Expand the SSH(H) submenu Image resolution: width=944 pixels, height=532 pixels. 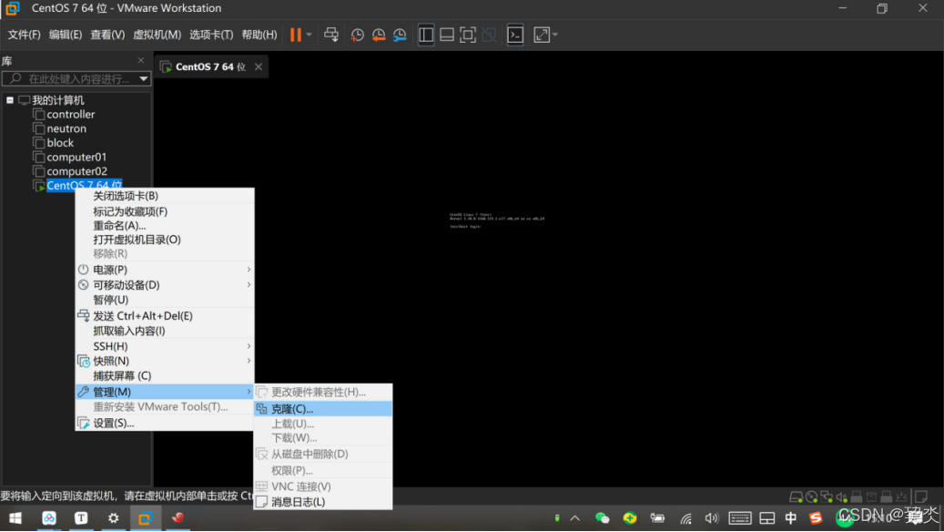pyautogui.click(x=165, y=346)
